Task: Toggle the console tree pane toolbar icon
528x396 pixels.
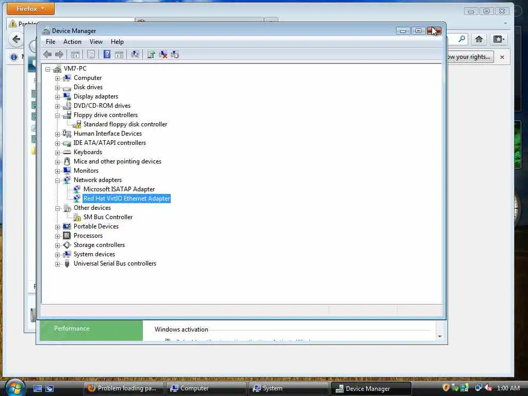Action: [x=75, y=54]
